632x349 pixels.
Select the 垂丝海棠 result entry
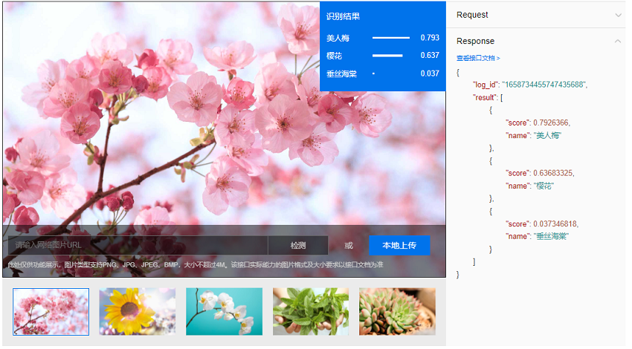click(341, 74)
